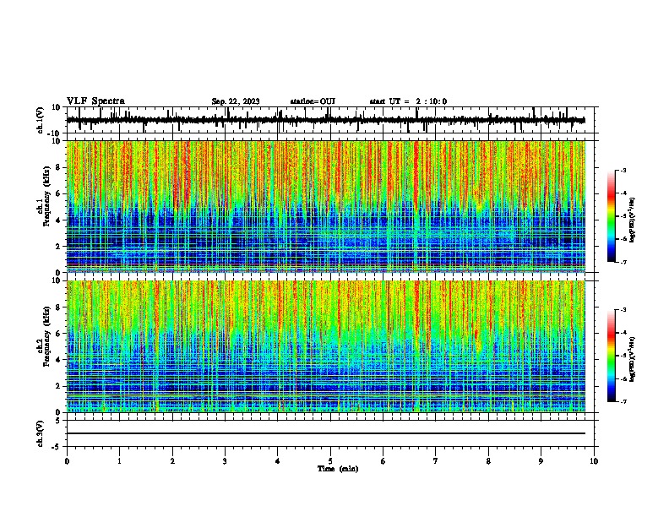Click the flat ch.3 voltage trace line
Screen dimensions: 669x517
(x=326, y=433)
